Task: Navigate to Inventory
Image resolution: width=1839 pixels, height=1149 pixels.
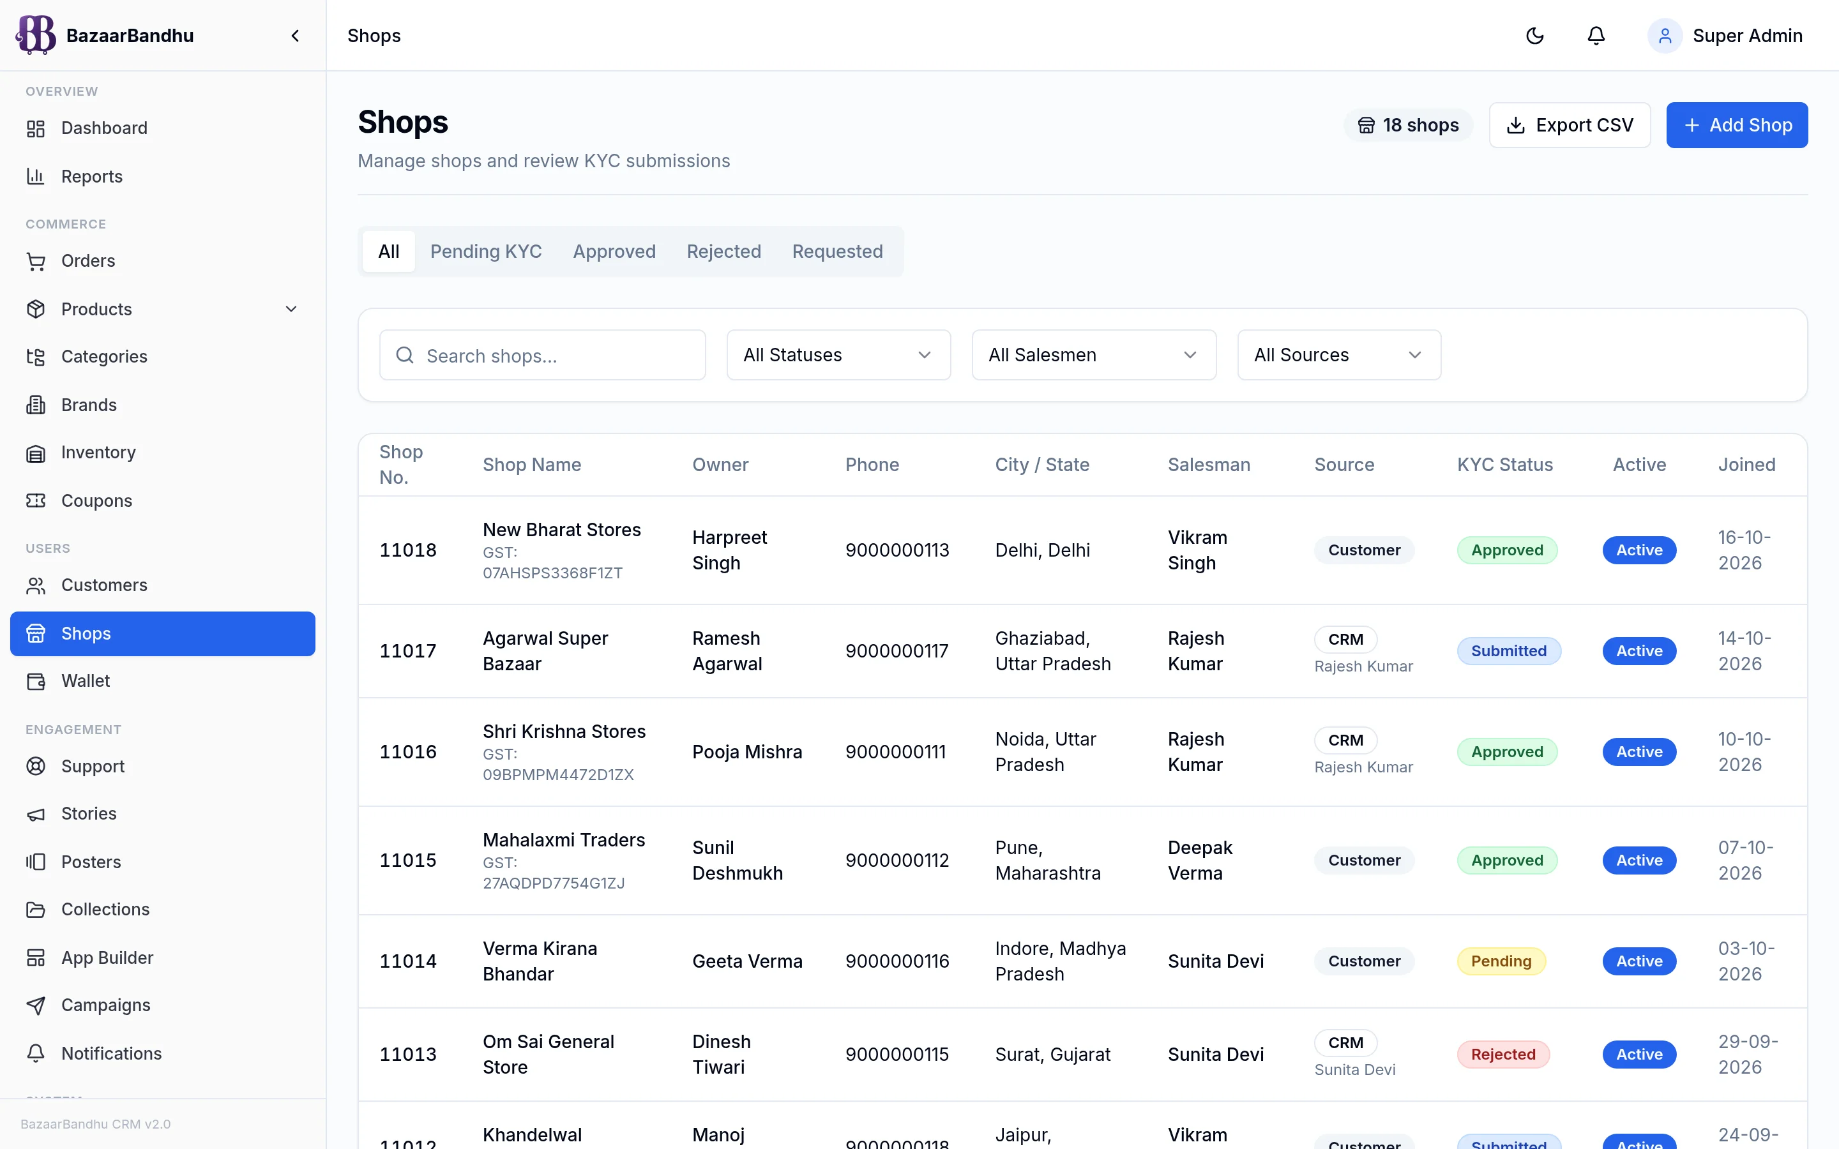Action: click(x=163, y=453)
